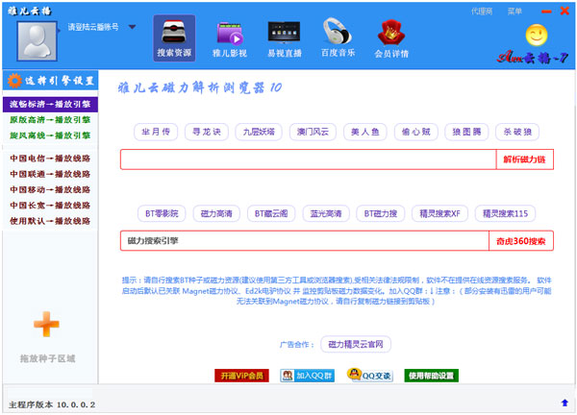Click the QQ交谈 penguin button
Viewport: 577px width, 415px height.
[370, 375]
